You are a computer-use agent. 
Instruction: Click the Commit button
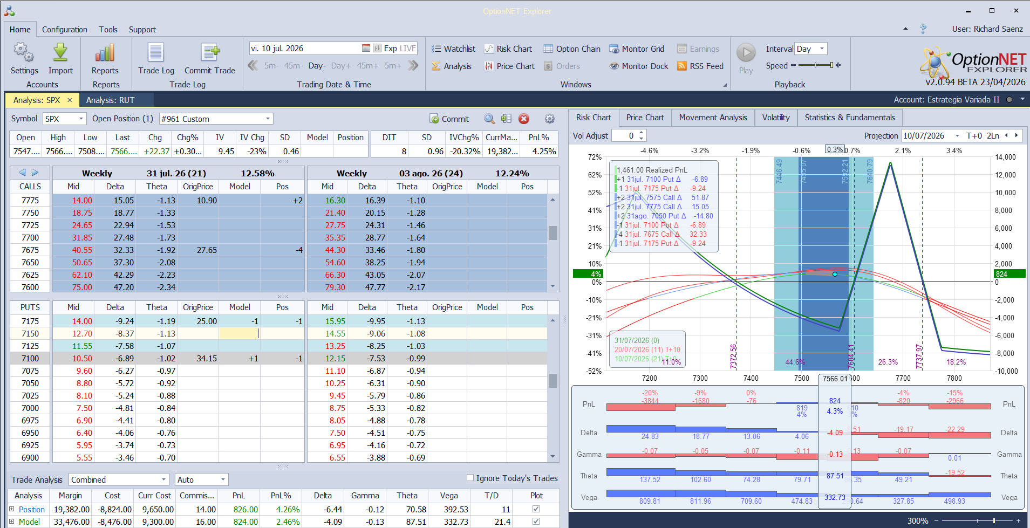click(449, 119)
